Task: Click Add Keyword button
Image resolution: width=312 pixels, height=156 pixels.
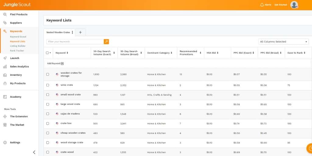Action: (55, 63)
